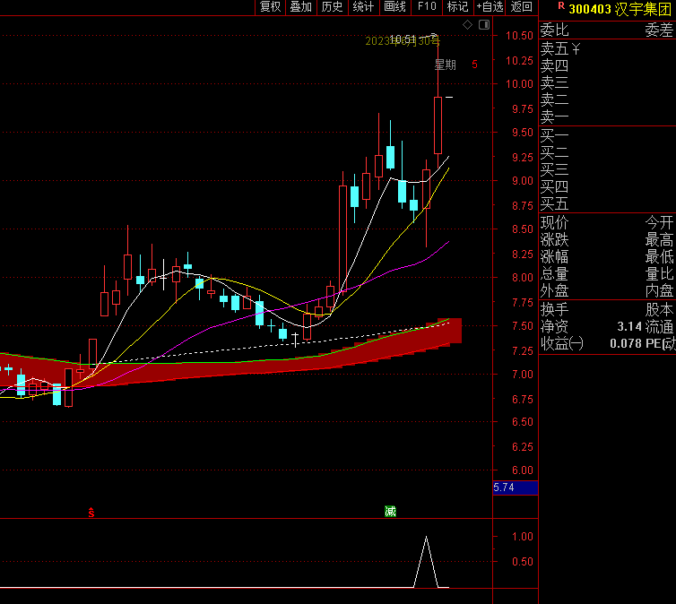
Task: Click the green 减 marker
Action: point(390,512)
